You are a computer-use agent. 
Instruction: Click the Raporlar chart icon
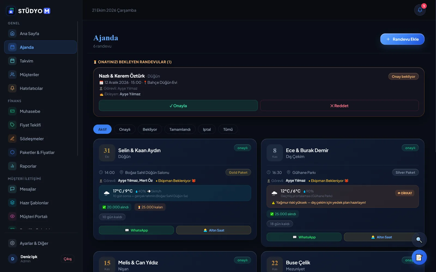(x=12, y=166)
